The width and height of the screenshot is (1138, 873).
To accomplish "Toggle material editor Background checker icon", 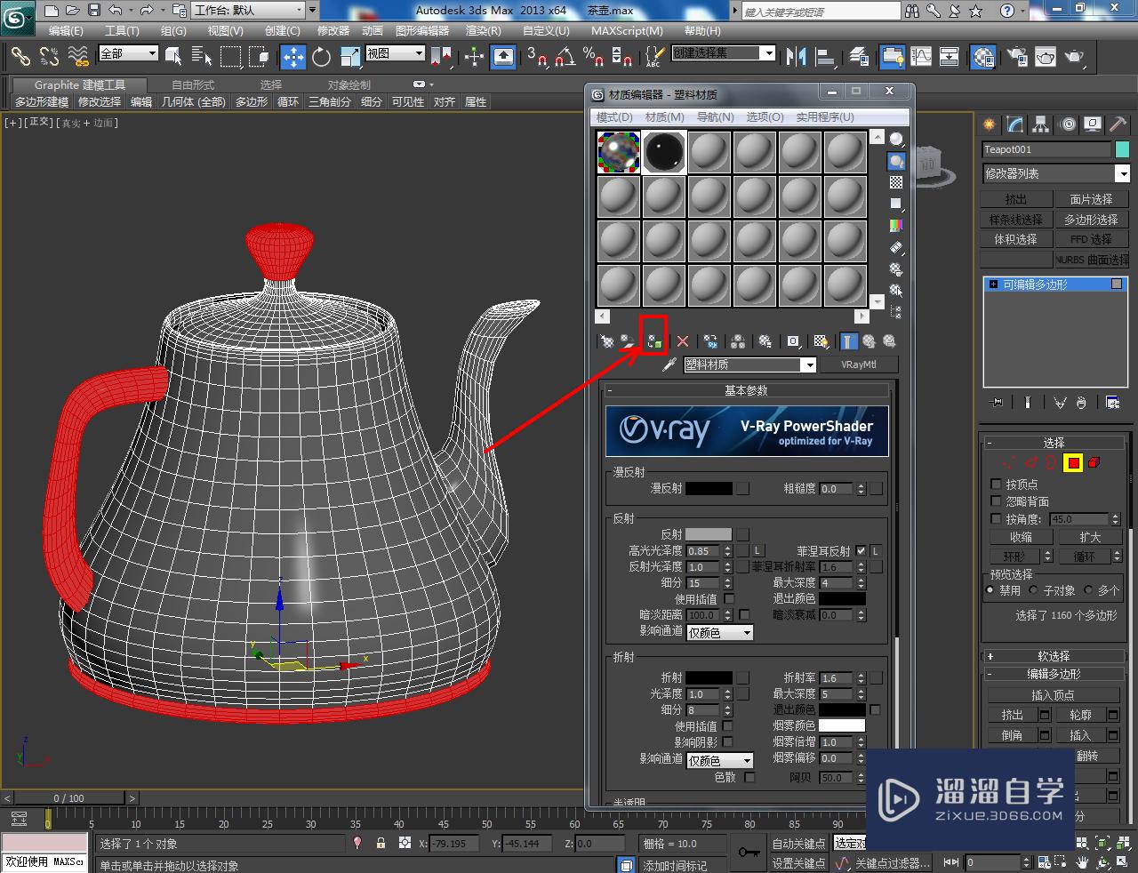I will click(896, 182).
